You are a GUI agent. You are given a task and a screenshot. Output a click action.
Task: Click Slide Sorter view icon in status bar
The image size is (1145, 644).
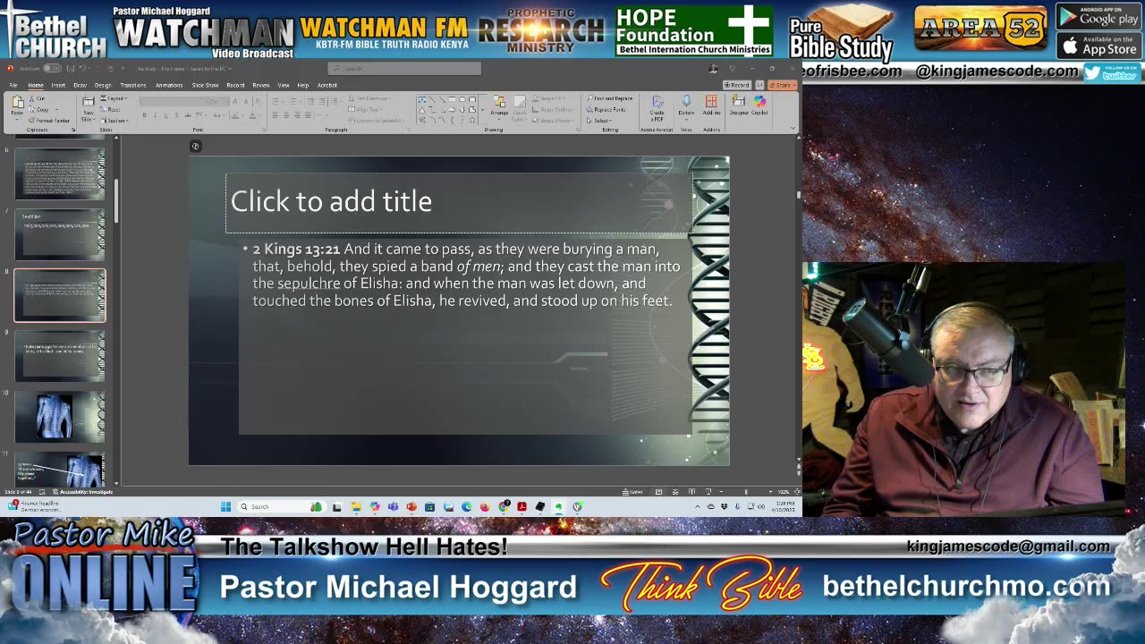[x=675, y=492]
